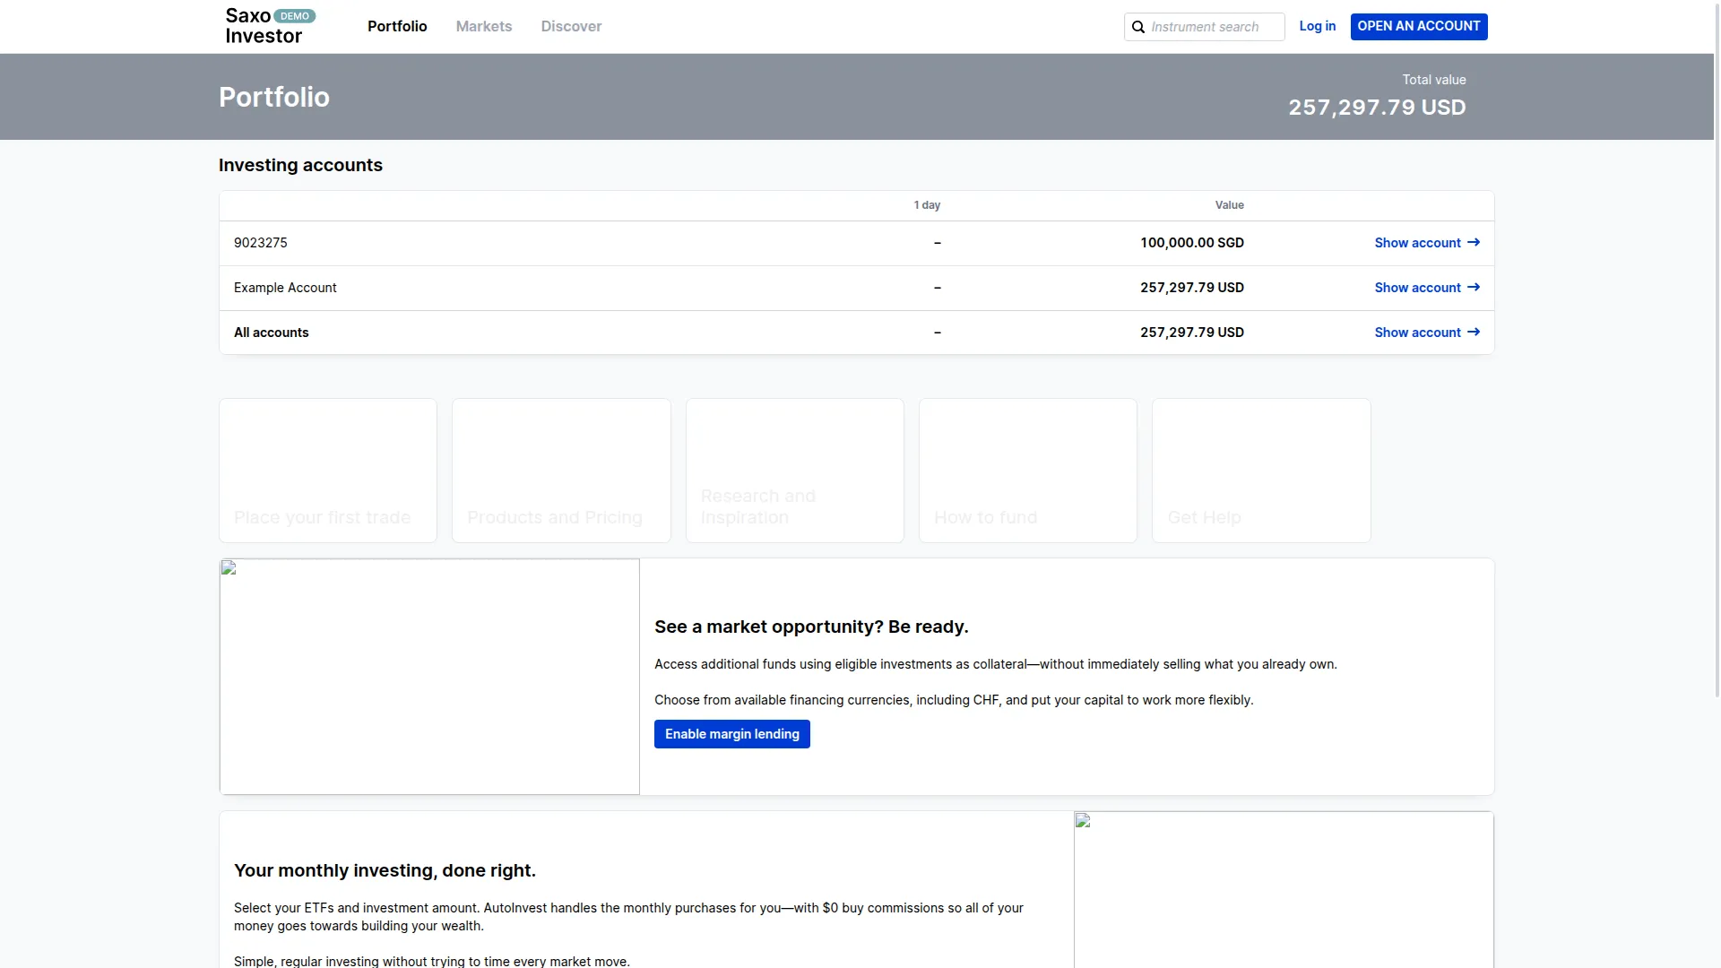This screenshot has width=1721, height=968.
Task: Click Enable margin lending button
Action: pos(732,734)
